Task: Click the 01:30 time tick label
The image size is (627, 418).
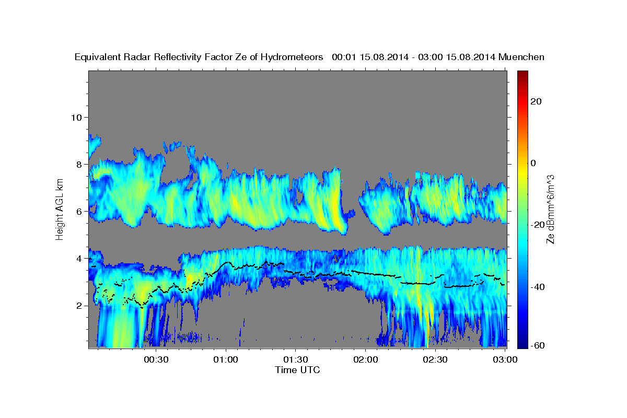Action: click(296, 359)
